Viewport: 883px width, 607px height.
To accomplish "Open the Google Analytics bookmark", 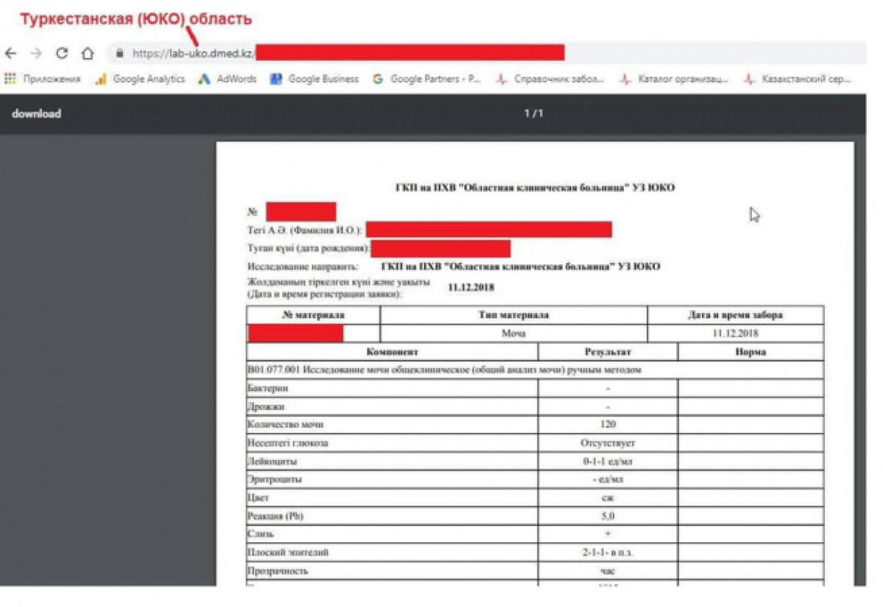I will pos(141,79).
